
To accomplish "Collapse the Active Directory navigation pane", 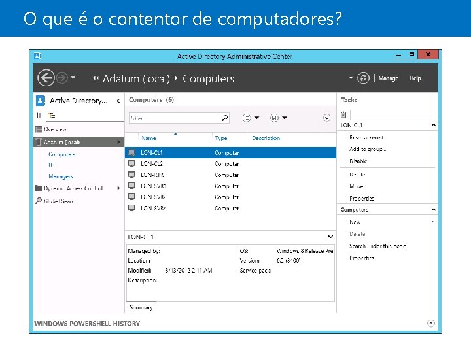I will 118,101.
